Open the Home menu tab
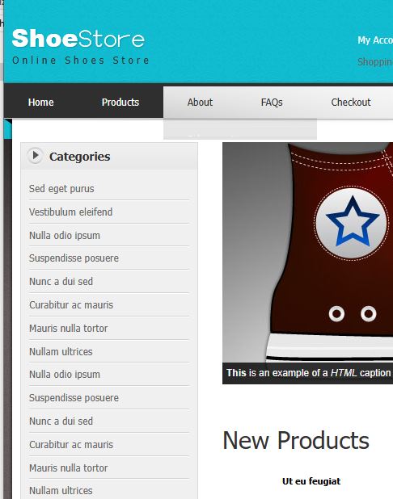 tap(40, 103)
